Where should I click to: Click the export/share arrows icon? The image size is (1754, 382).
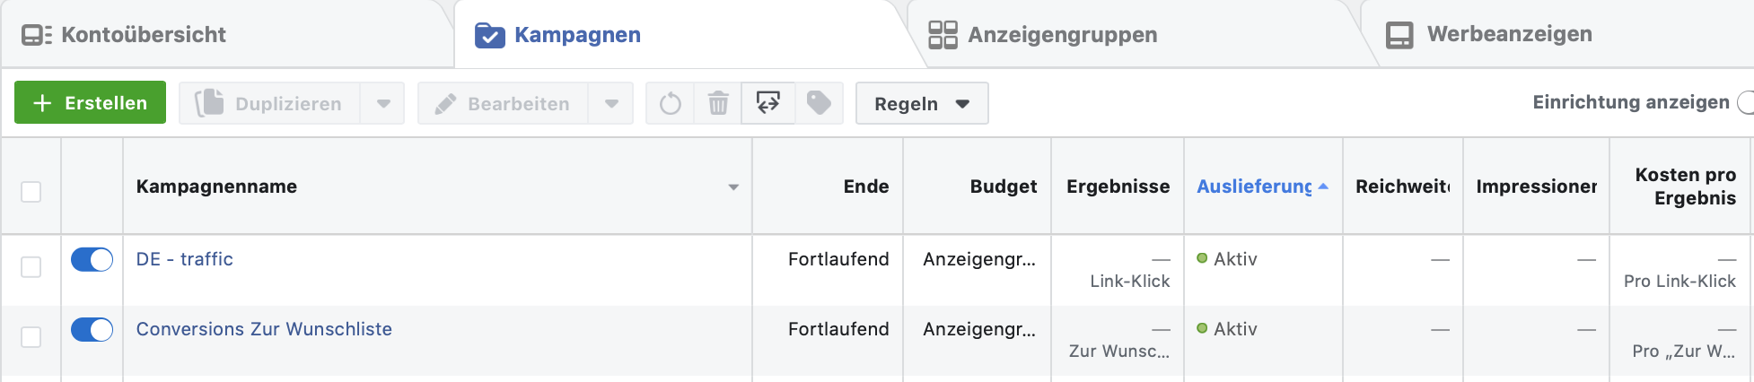click(x=768, y=103)
